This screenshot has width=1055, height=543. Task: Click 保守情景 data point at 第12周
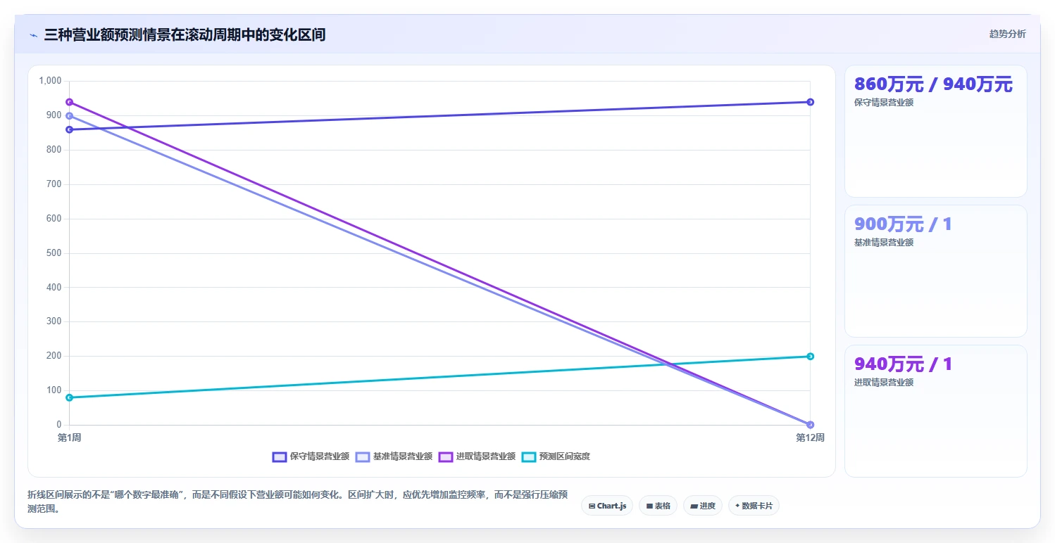point(810,102)
